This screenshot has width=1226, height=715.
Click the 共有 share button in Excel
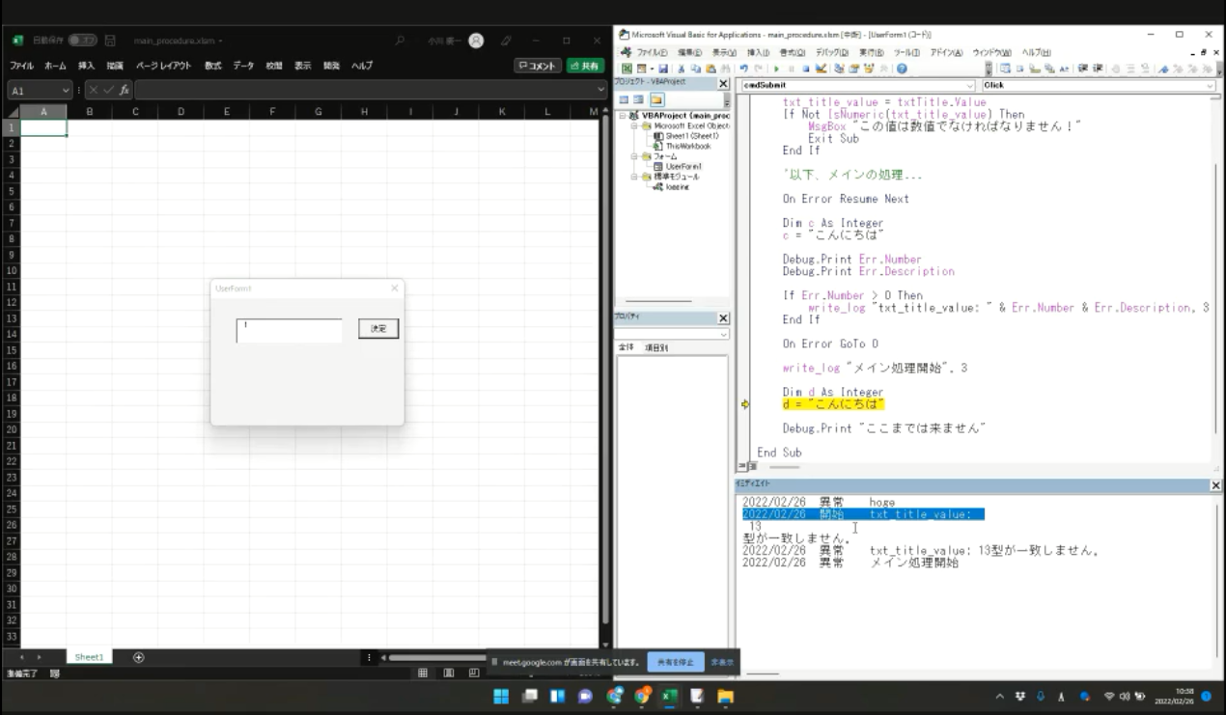tap(585, 66)
